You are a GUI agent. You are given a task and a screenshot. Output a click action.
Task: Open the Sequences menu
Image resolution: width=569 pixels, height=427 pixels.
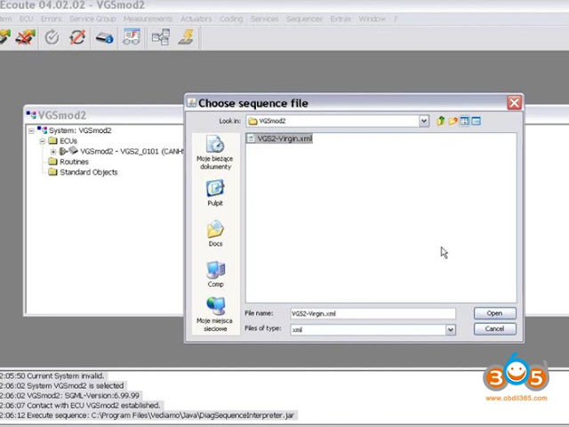[x=304, y=19]
